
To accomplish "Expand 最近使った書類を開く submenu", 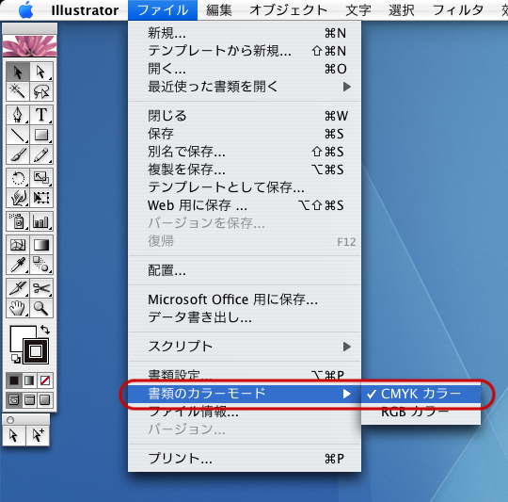I will tap(245, 87).
